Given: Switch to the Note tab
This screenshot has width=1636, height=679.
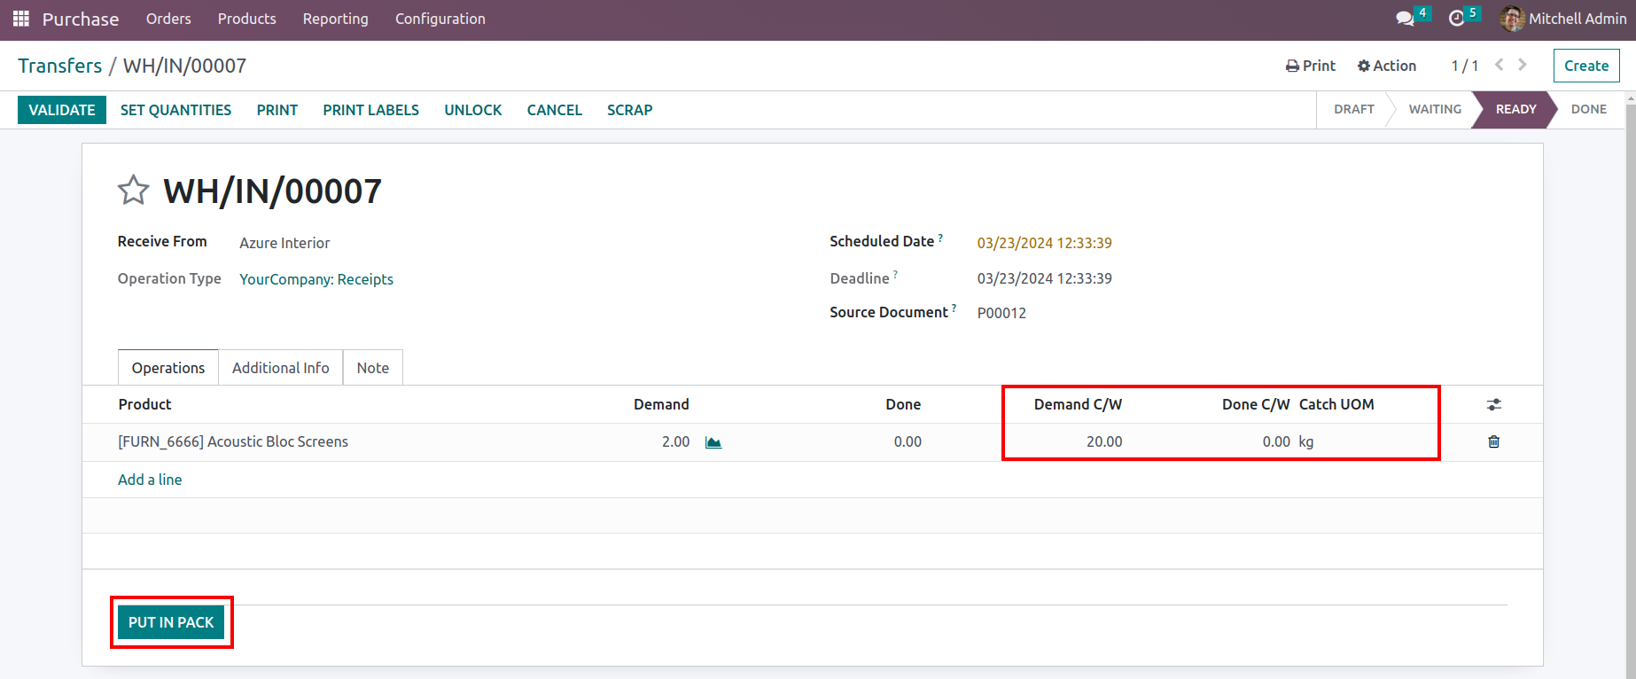Looking at the screenshot, I should tap(373, 368).
